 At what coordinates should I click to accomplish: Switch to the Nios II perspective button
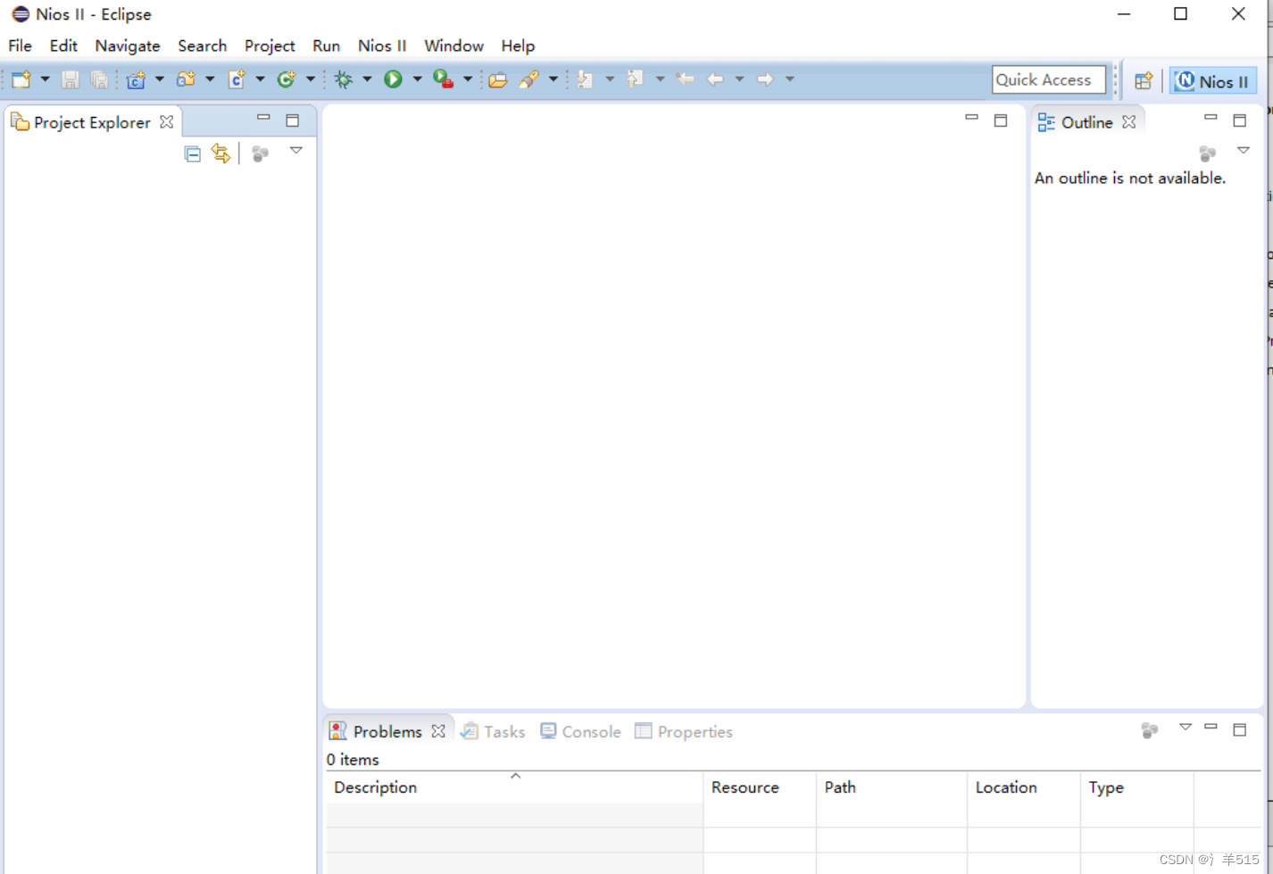point(1213,81)
